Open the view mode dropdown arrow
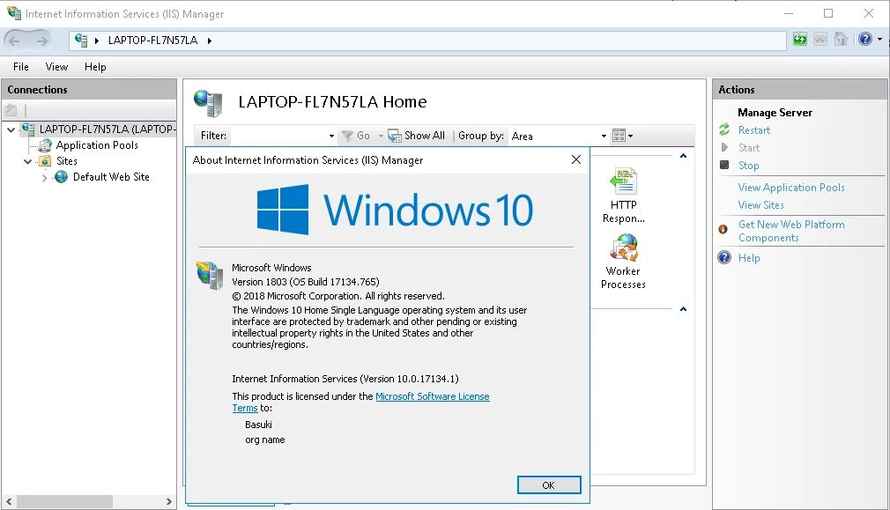Screen dimensions: 890x510 [631, 137]
